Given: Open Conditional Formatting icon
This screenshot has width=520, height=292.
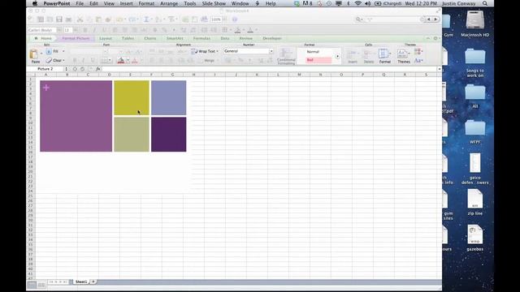Looking at the screenshot, I should click(286, 53).
